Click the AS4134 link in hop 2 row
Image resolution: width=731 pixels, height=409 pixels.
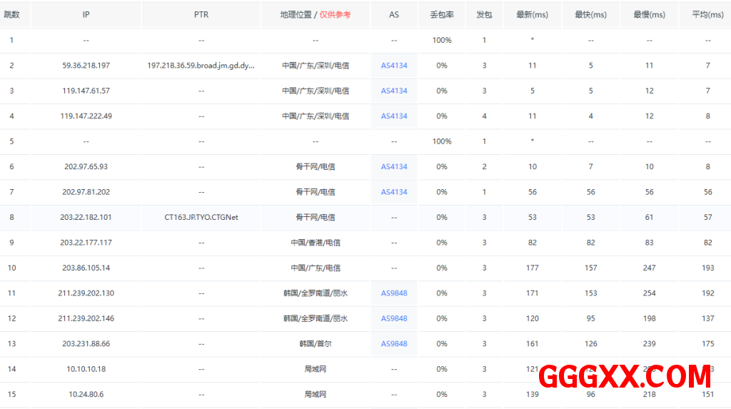[x=393, y=66]
